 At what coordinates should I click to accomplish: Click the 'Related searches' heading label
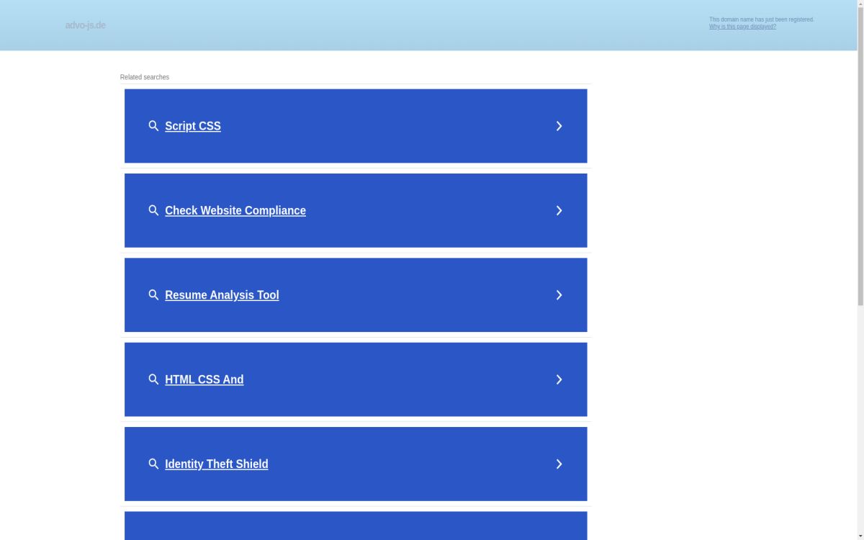click(x=145, y=77)
